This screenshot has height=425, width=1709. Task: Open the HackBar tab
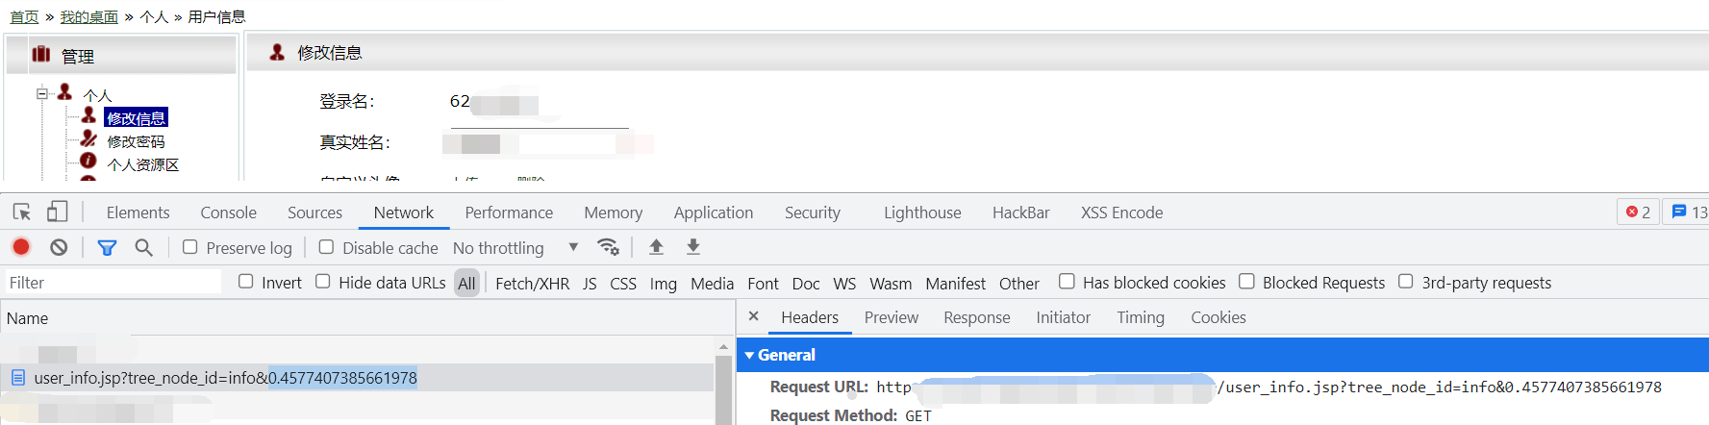(1020, 212)
